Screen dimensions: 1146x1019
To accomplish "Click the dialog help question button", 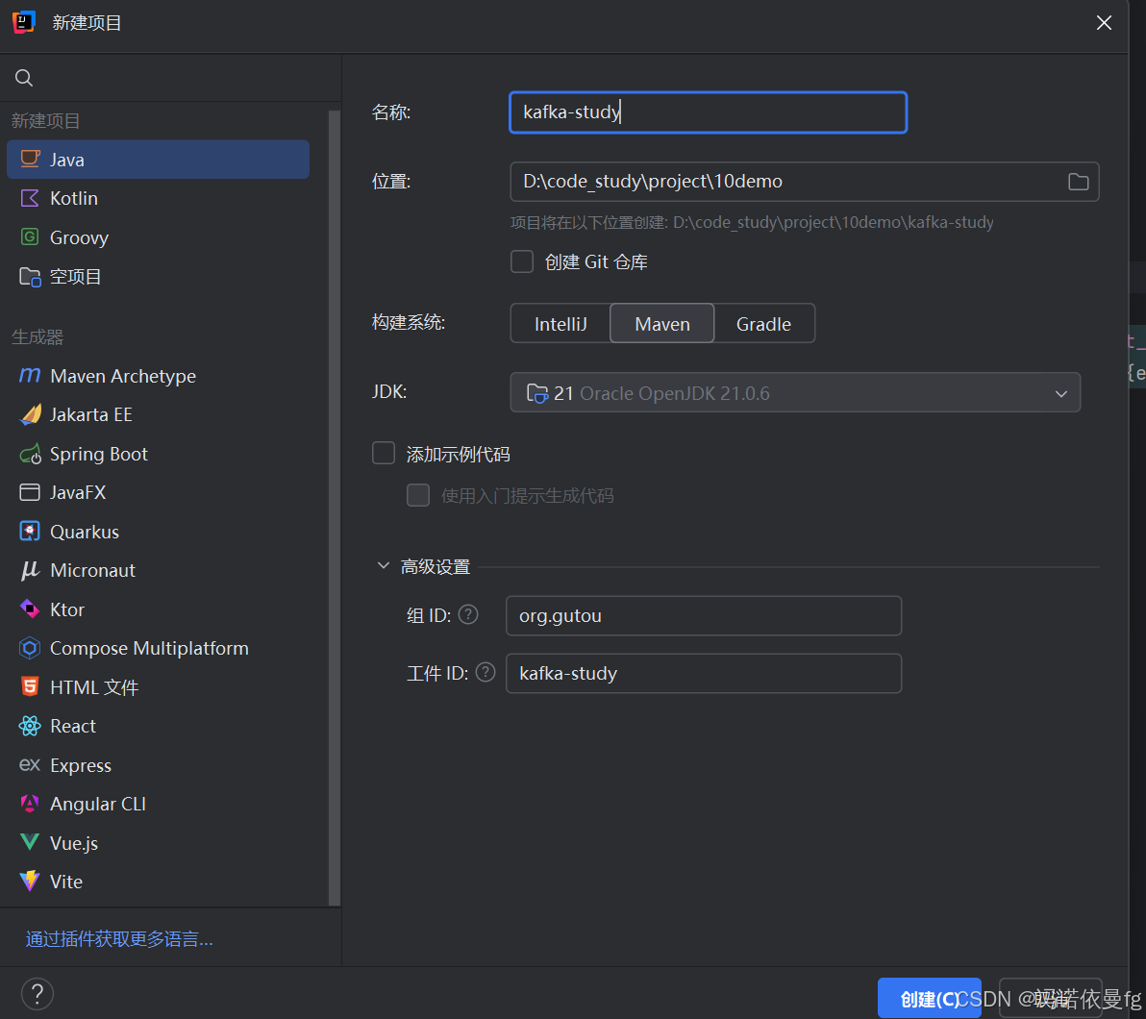I will coord(37,993).
